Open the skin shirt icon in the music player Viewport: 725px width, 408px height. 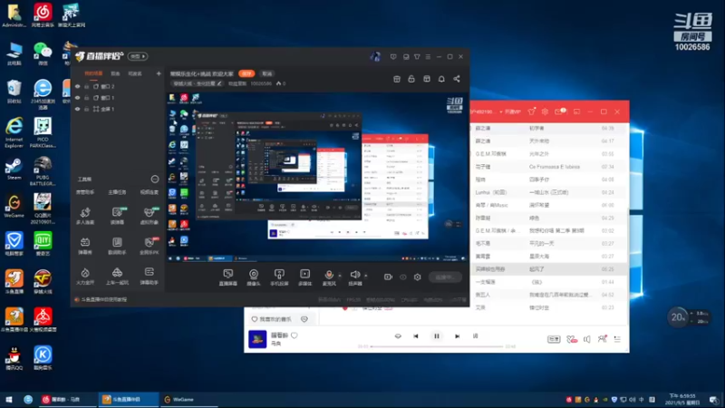[531, 112]
